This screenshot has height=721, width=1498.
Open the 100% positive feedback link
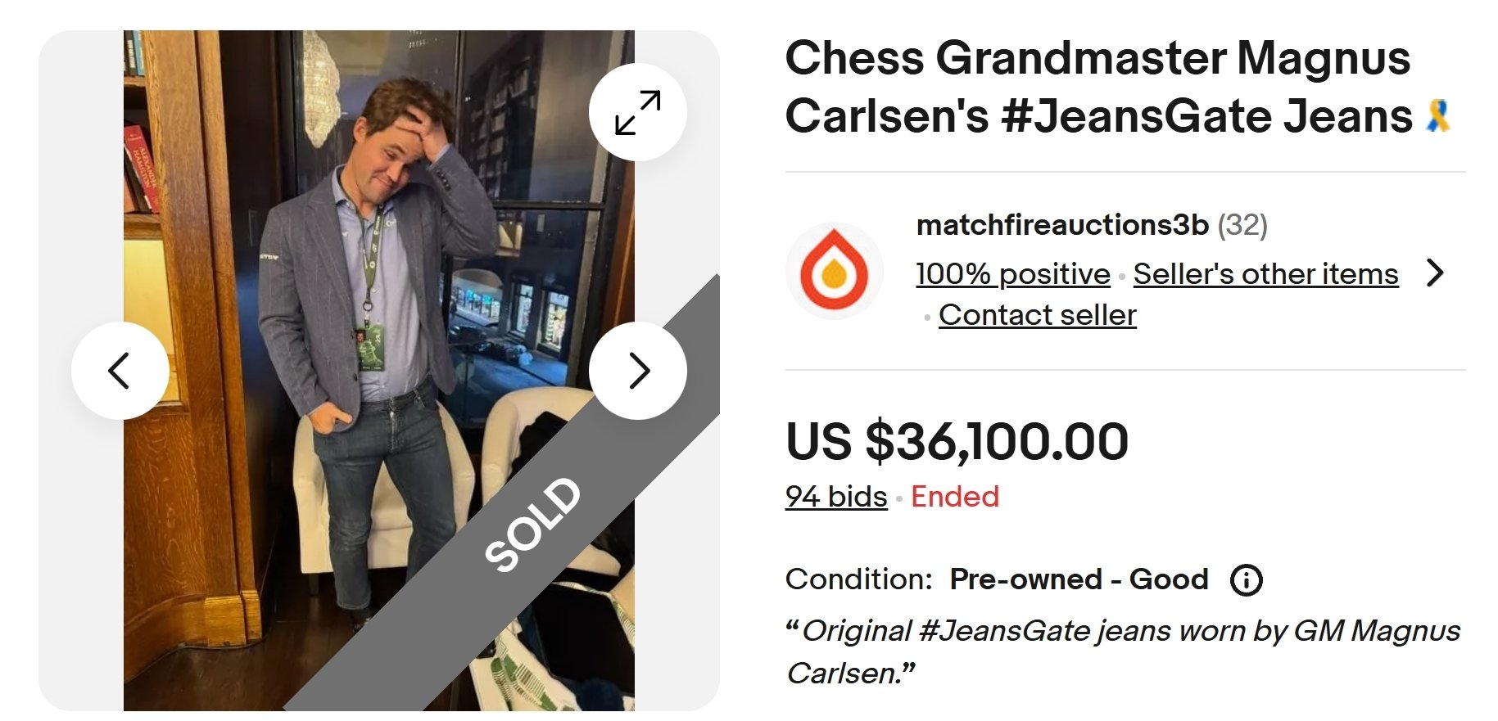pos(1012,274)
